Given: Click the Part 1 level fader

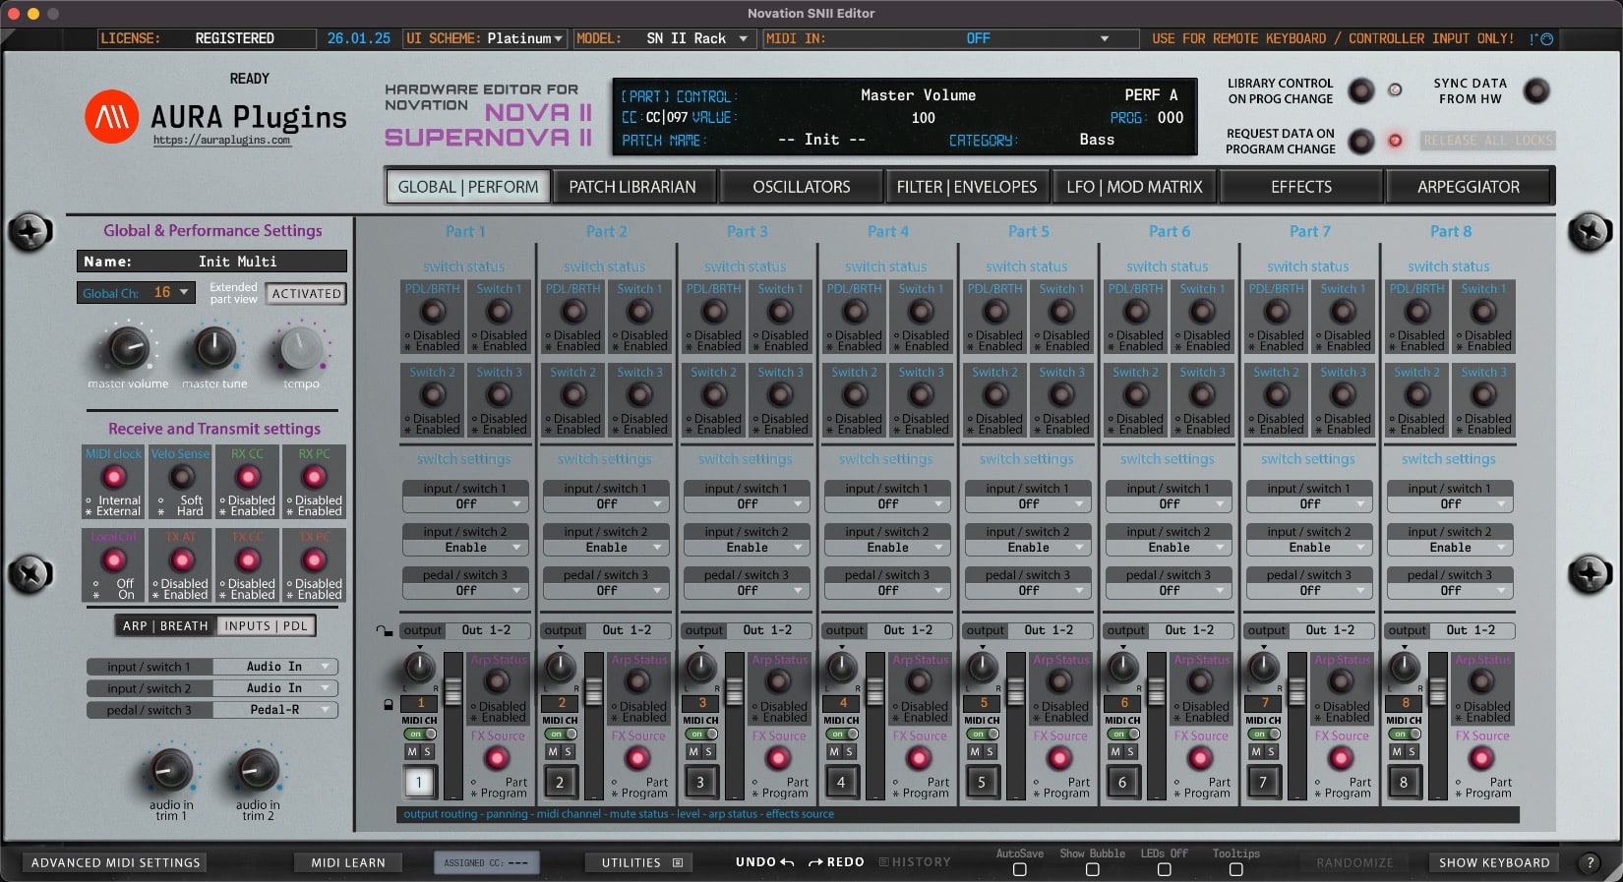Looking at the screenshot, I should click(452, 692).
